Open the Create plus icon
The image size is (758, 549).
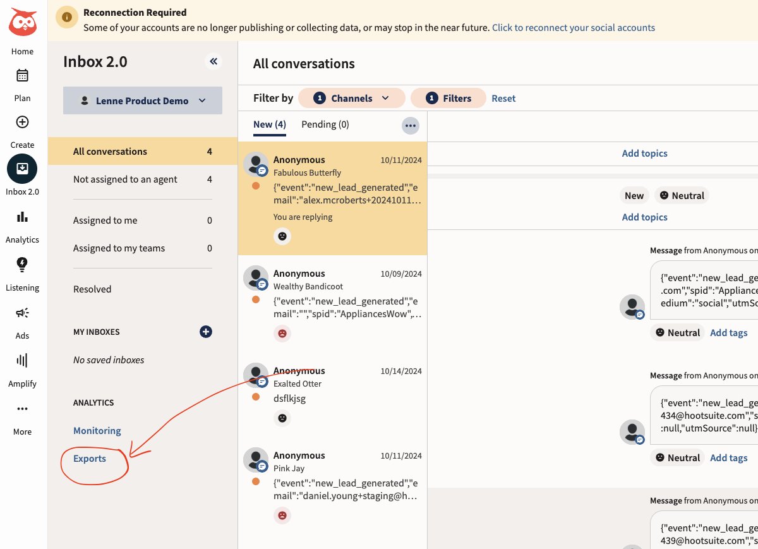click(x=22, y=122)
